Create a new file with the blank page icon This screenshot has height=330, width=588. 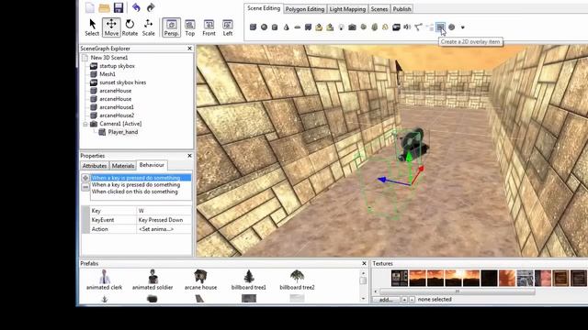90,7
